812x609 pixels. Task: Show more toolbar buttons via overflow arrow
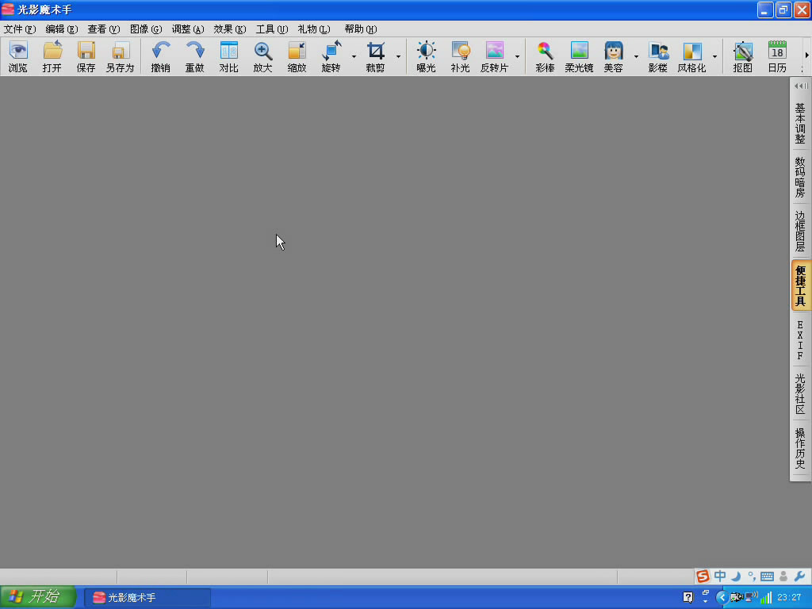coord(806,56)
